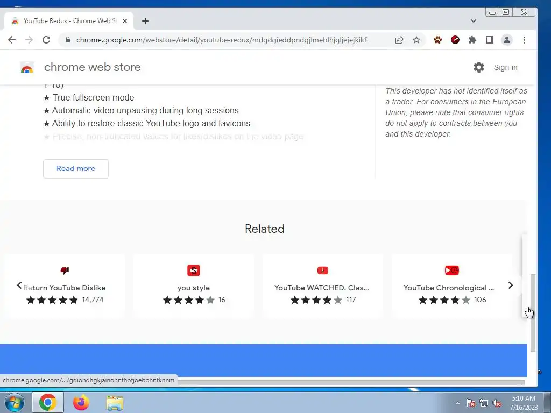Click the you style red icon
Viewport: 551px width, 413px height.
[x=194, y=270]
